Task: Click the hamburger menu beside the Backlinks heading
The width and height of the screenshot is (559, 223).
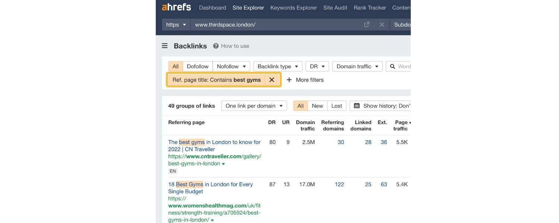Action: [x=164, y=46]
